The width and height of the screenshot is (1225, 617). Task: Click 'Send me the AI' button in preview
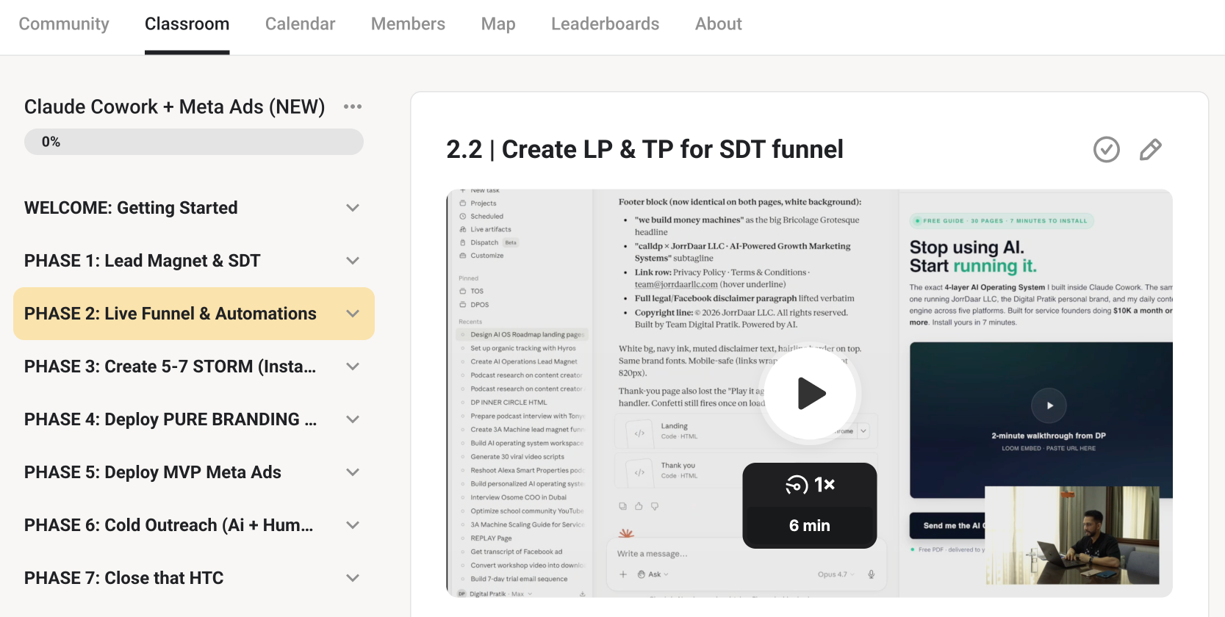coord(947,526)
